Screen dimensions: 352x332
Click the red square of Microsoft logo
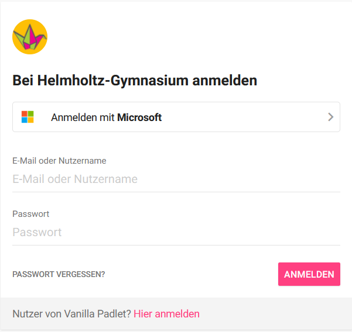(x=25, y=114)
